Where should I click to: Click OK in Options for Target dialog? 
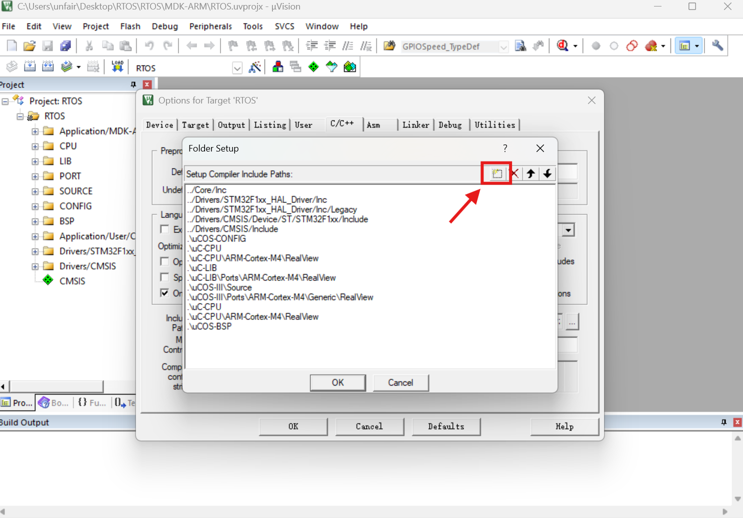tap(293, 426)
